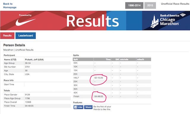Screen dimensions: 190x114
Task: Click the Back to Homepage link
Action: tap(10, 6)
